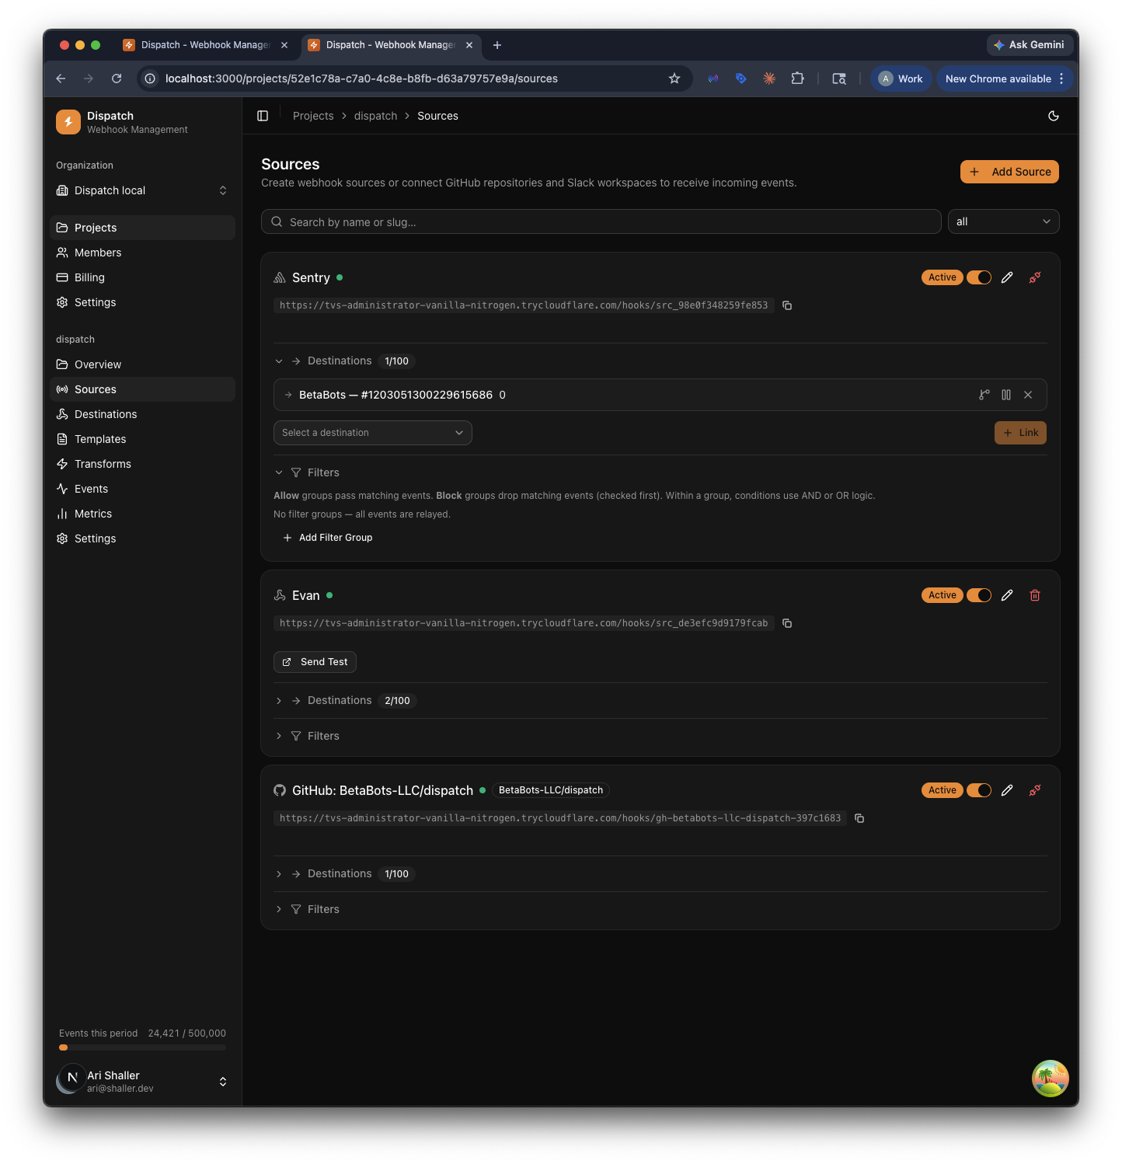
Task: Open Metrics in the sidebar
Action: (x=143, y=514)
